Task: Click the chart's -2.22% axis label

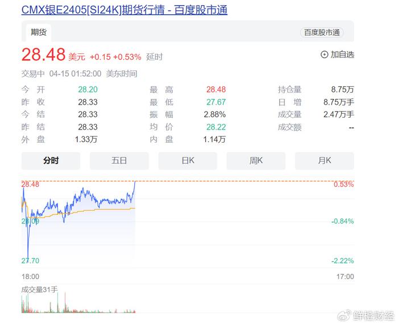Action: click(x=343, y=261)
